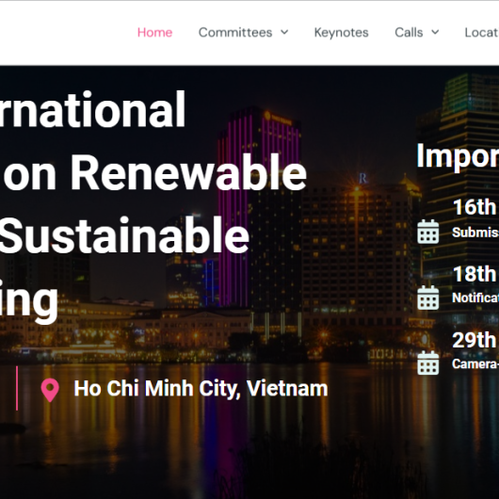
Task: Select the Committees menu label
Action: [x=235, y=32]
